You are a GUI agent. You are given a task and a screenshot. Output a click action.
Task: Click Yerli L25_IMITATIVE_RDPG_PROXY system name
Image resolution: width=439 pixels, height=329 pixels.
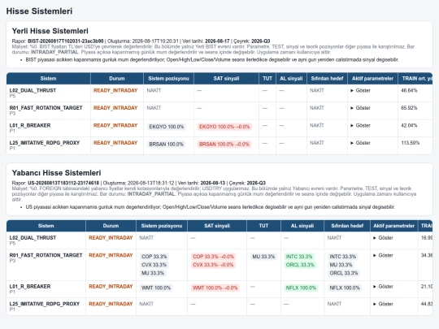pyautogui.click(x=45, y=143)
